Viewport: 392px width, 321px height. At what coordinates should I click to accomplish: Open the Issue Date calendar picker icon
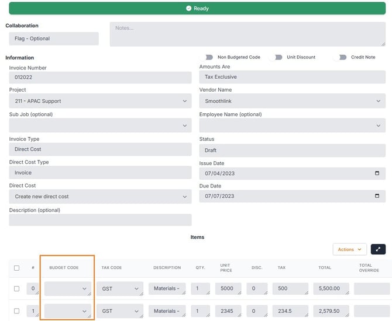pos(377,173)
